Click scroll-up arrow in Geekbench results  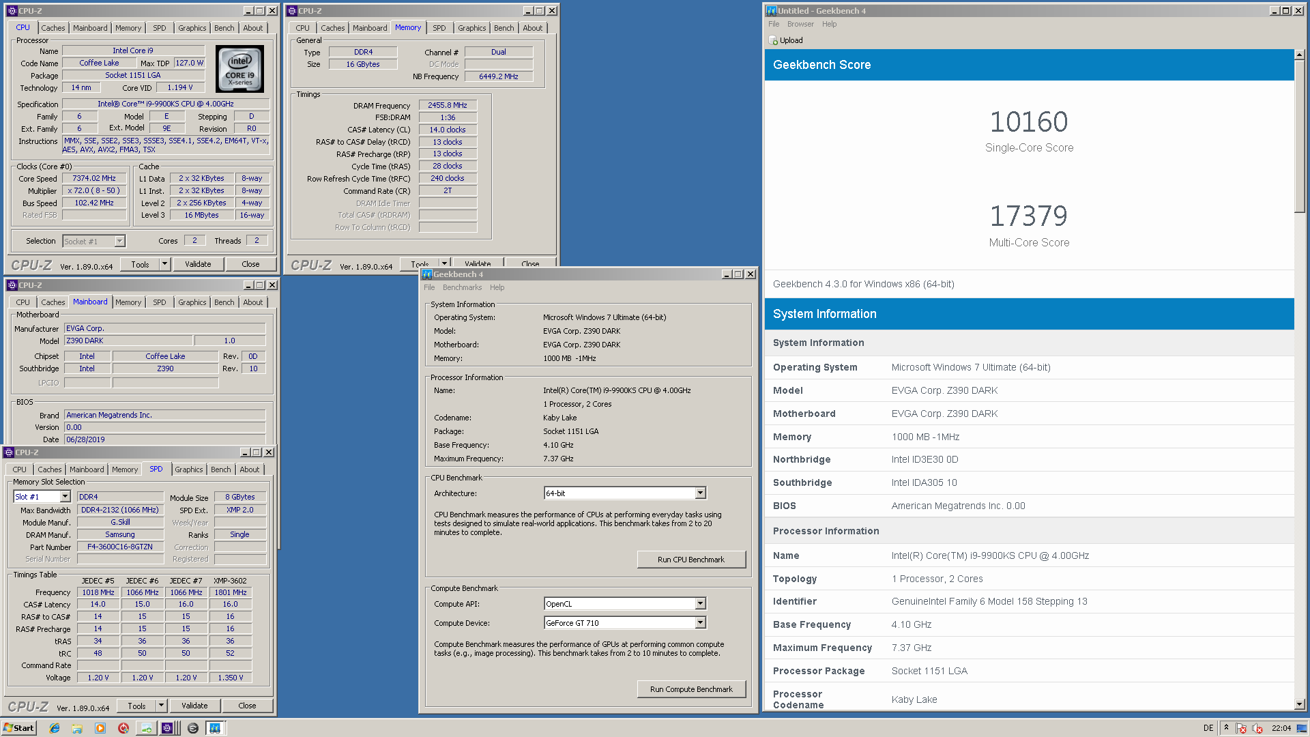tap(1299, 55)
